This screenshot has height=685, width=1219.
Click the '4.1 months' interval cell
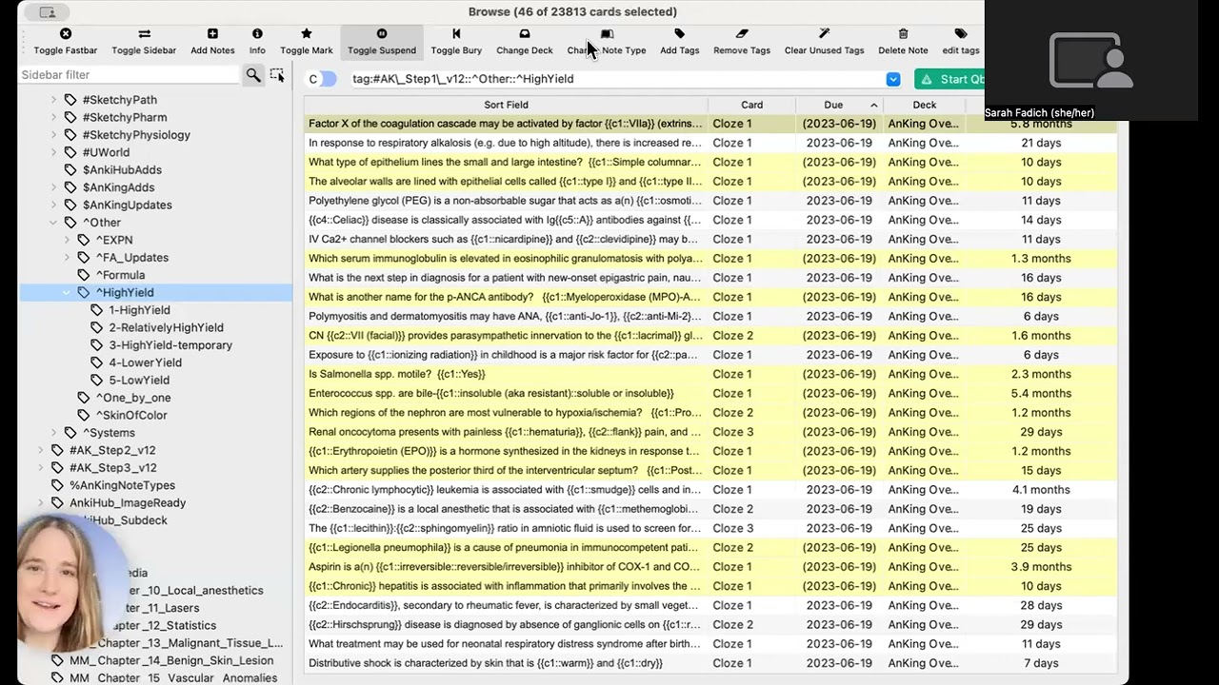point(1041,490)
